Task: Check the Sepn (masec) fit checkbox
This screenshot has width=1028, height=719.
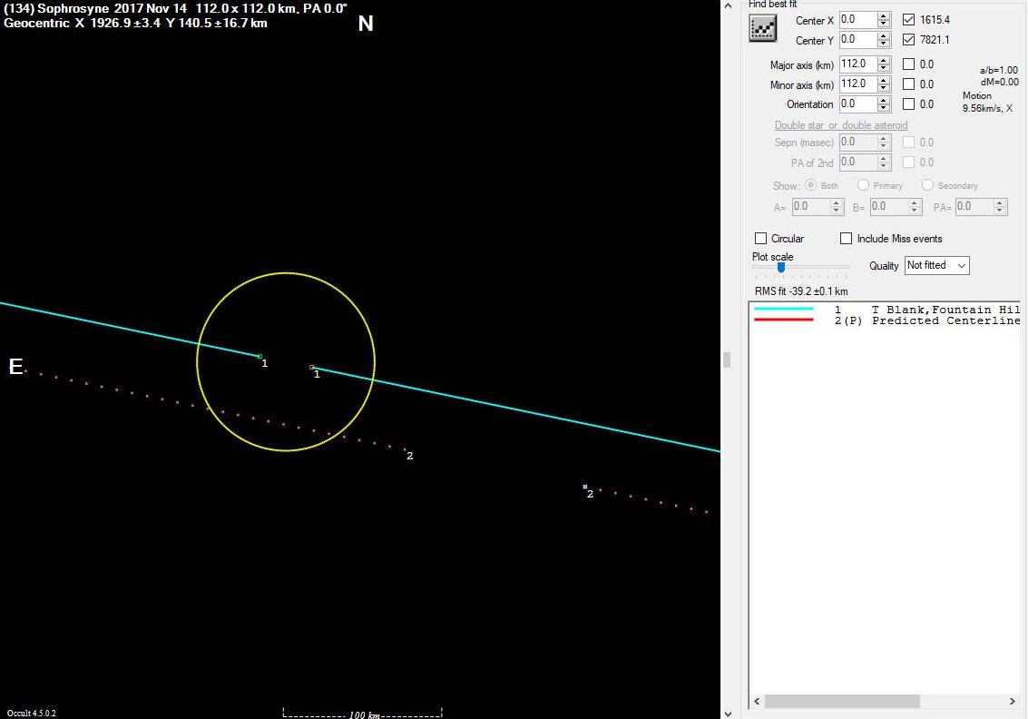Action: point(908,143)
